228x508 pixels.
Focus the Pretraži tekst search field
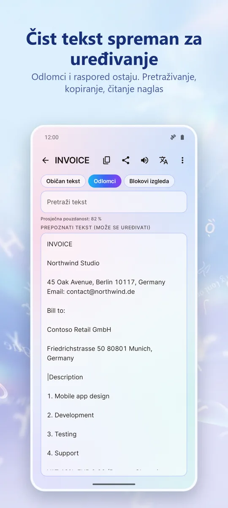pos(114,202)
